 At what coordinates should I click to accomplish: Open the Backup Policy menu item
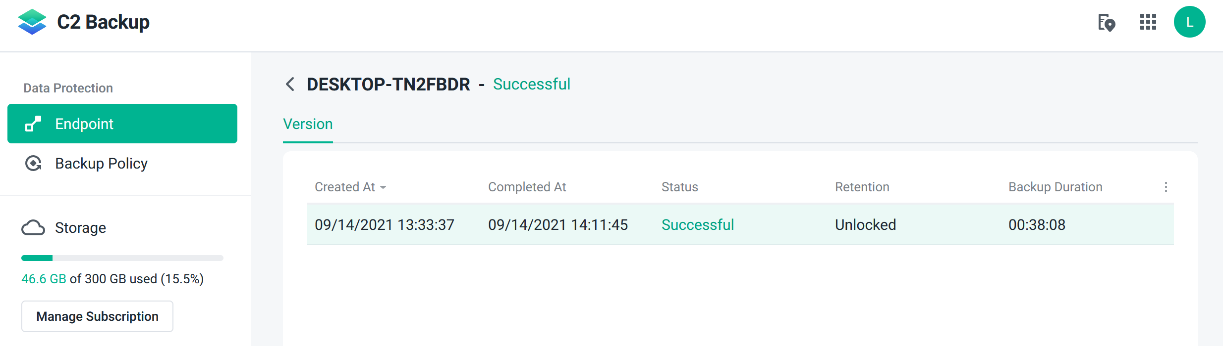tap(101, 164)
